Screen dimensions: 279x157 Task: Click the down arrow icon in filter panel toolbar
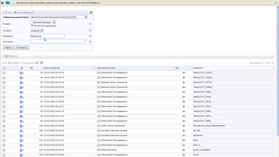click(6, 13)
